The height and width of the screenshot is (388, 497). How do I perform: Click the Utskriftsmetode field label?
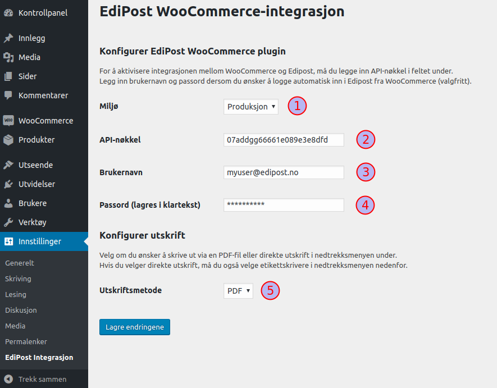(131, 290)
